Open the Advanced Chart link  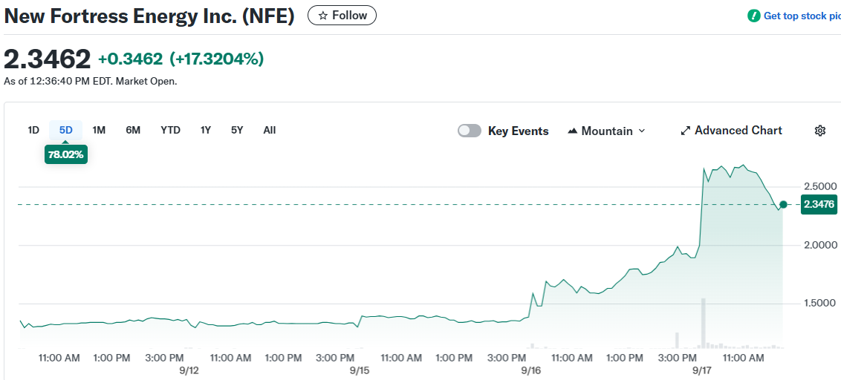tap(731, 130)
